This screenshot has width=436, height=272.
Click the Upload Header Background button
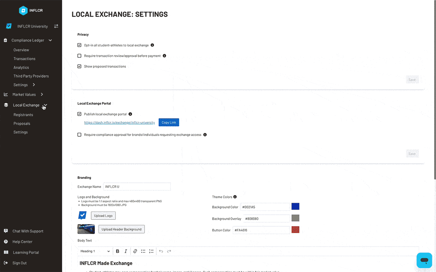121,229
